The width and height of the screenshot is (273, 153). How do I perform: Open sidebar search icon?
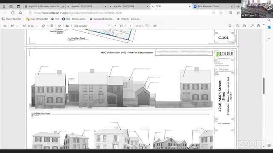(x=269, y=20)
